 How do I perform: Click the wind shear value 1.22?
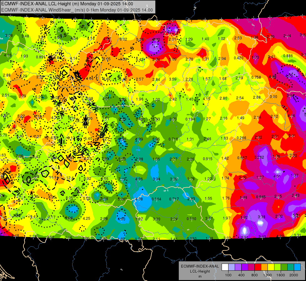click(x=208, y=179)
